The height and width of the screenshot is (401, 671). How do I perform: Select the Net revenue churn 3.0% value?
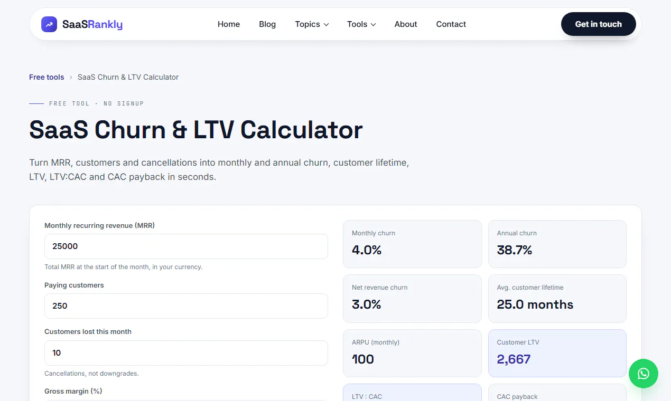click(366, 304)
